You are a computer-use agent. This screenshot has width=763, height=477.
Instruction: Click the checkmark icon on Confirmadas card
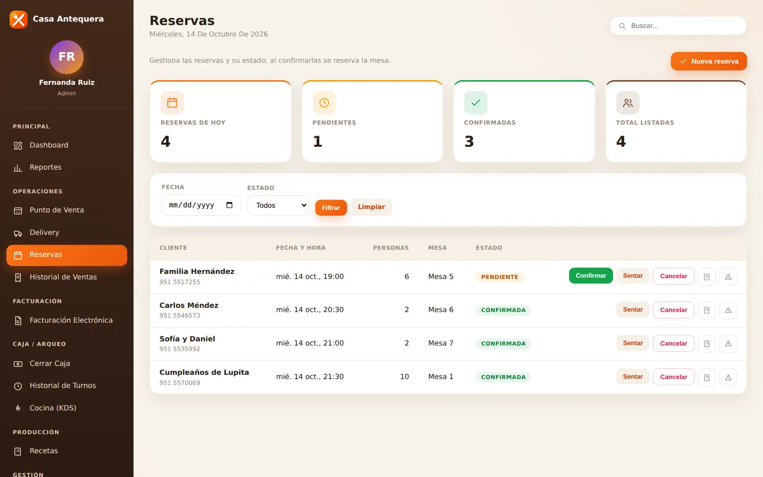click(x=476, y=103)
